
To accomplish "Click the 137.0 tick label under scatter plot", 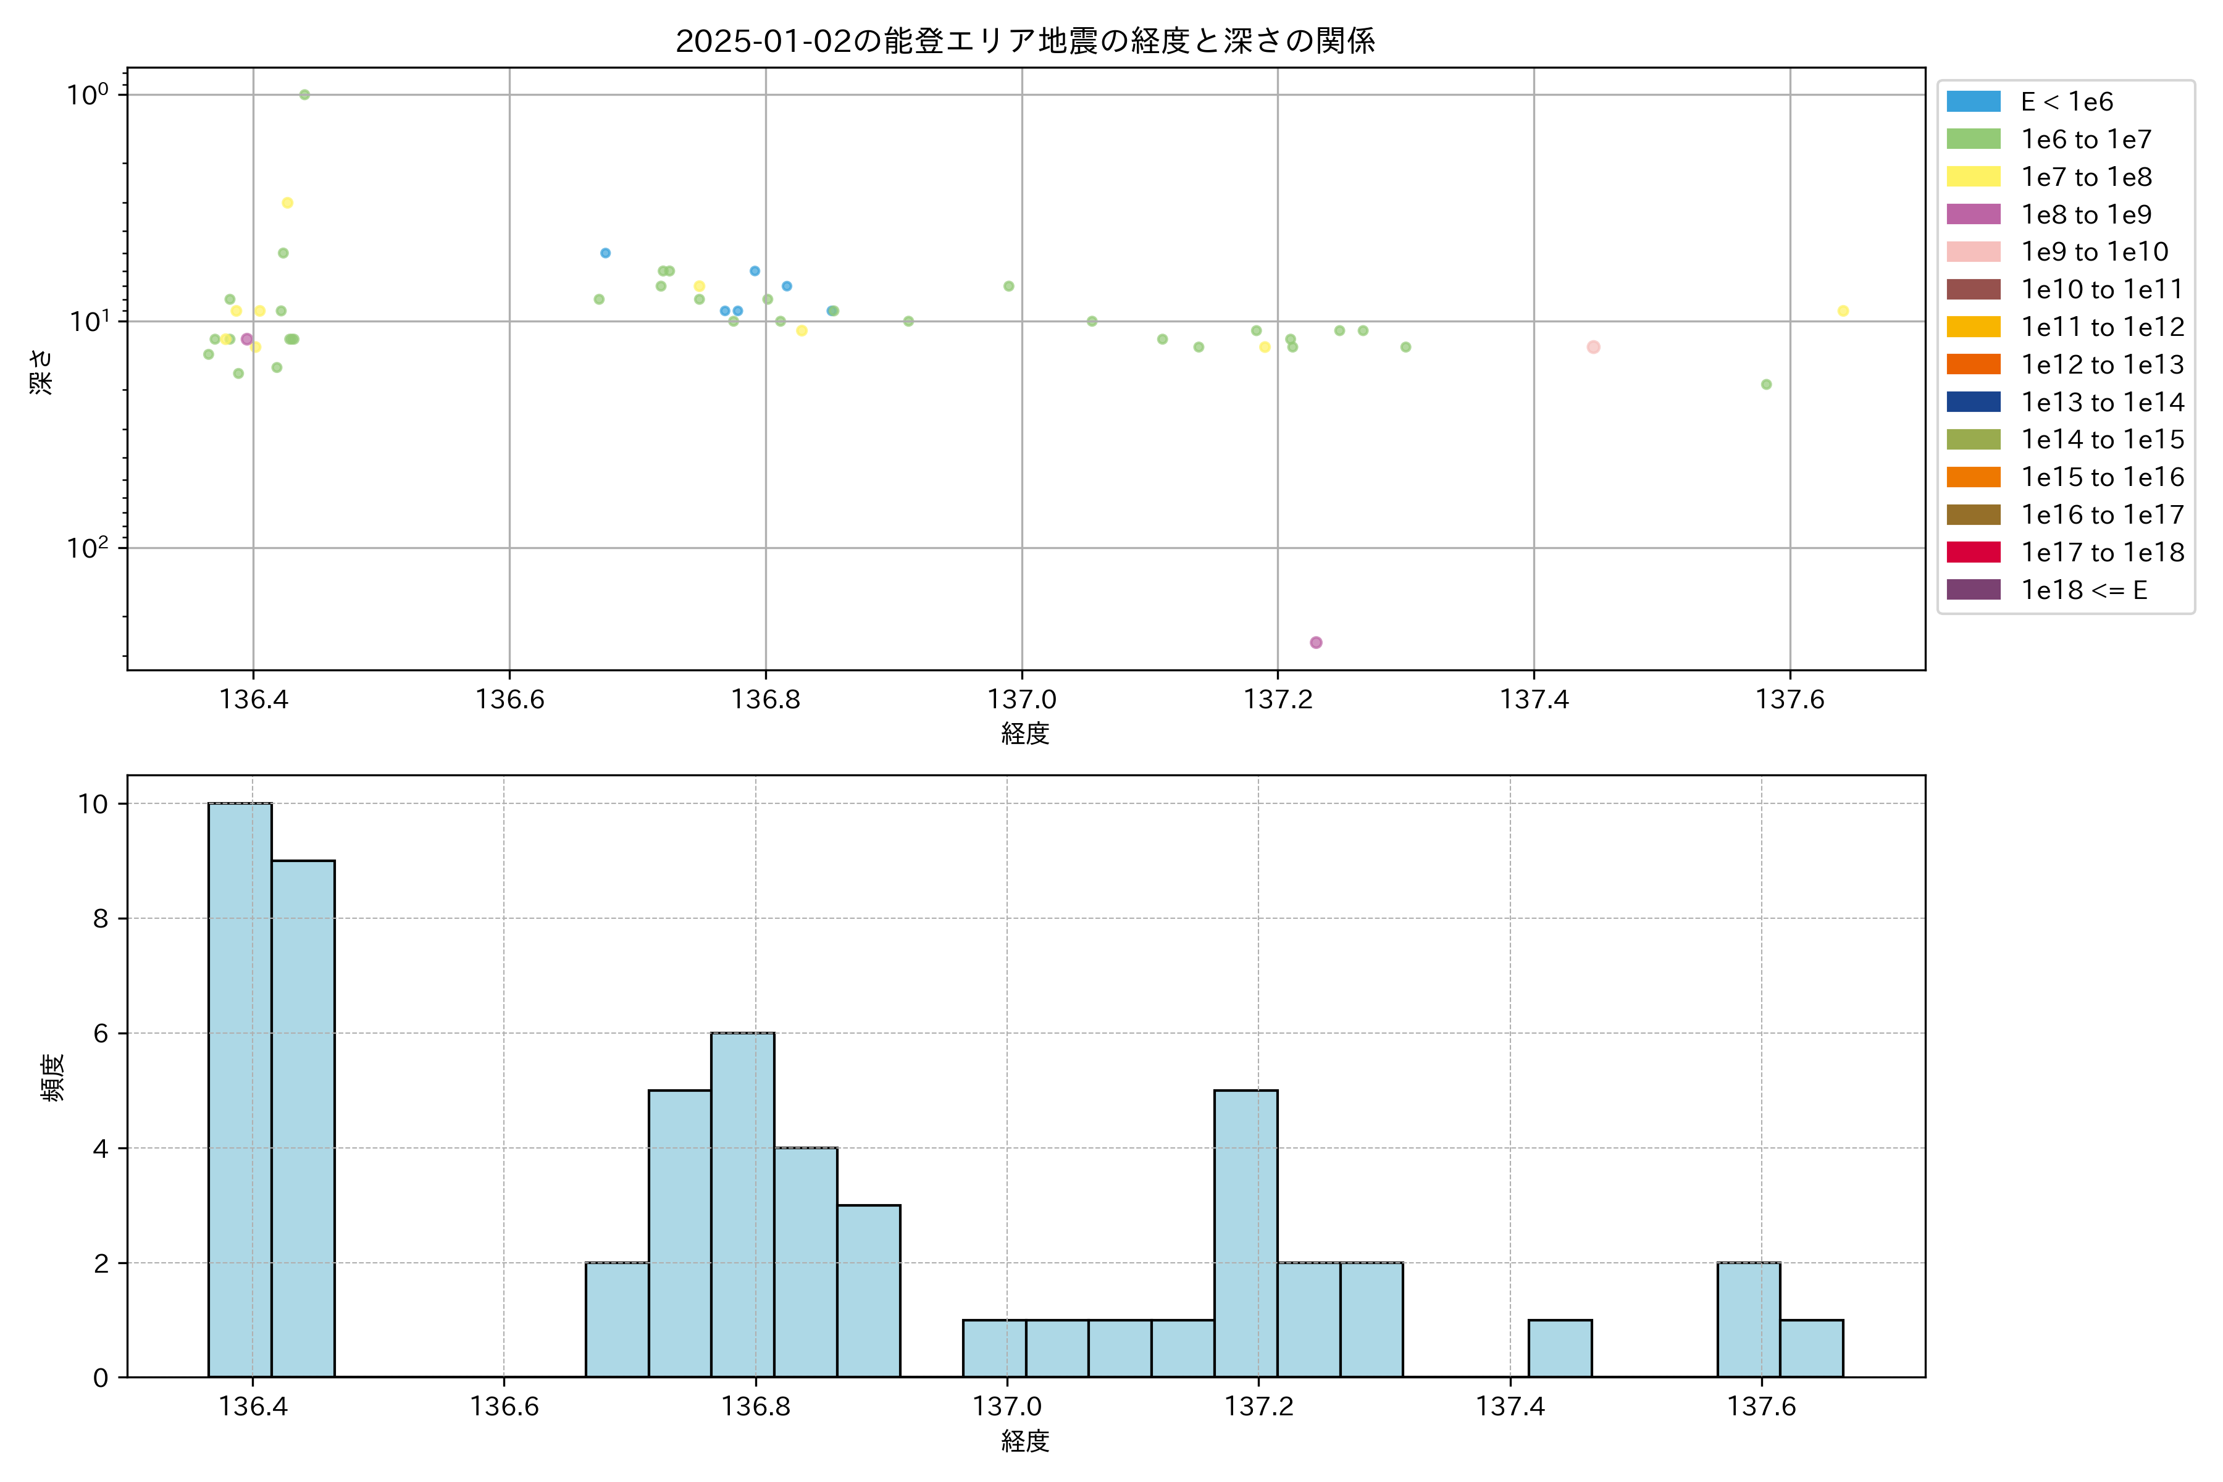I will (x=1022, y=700).
